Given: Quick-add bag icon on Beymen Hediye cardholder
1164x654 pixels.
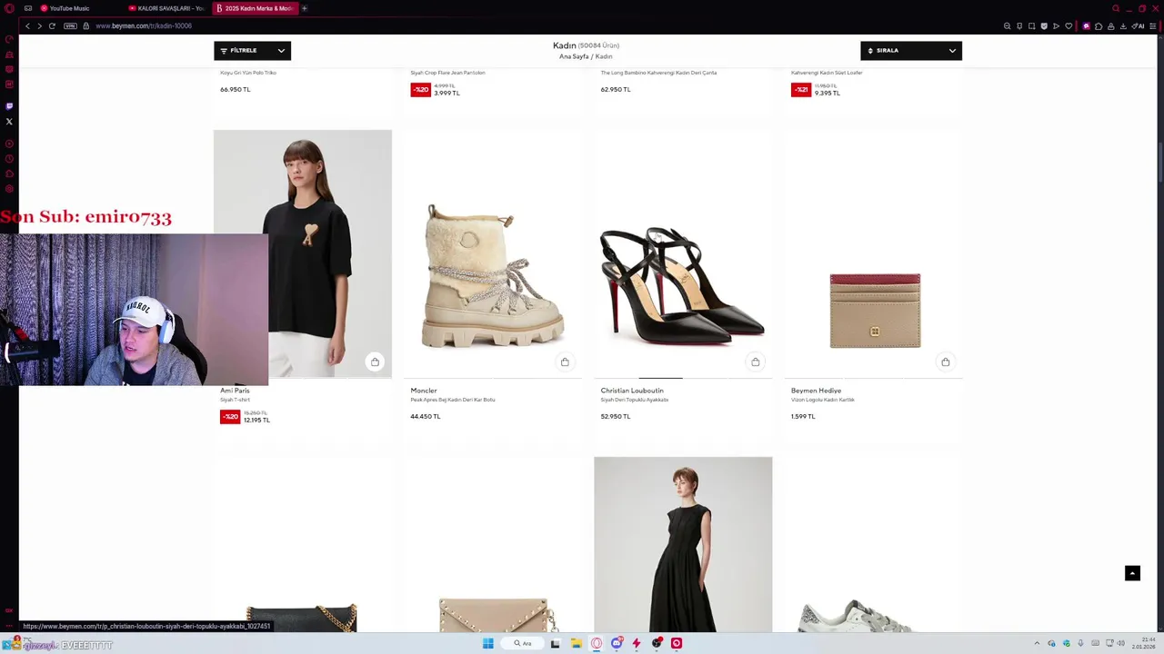Looking at the screenshot, I should 945,362.
